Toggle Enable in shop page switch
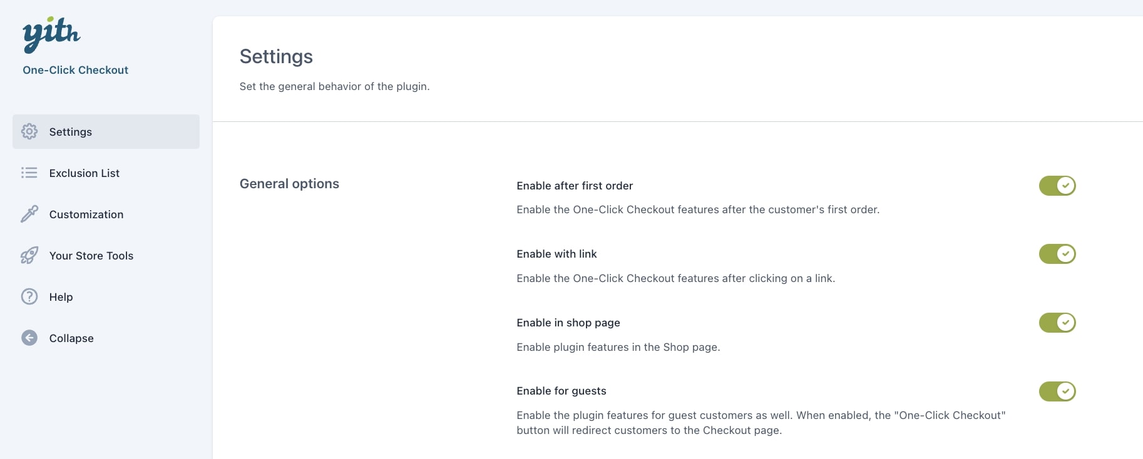The width and height of the screenshot is (1143, 459). click(x=1057, y=323)
